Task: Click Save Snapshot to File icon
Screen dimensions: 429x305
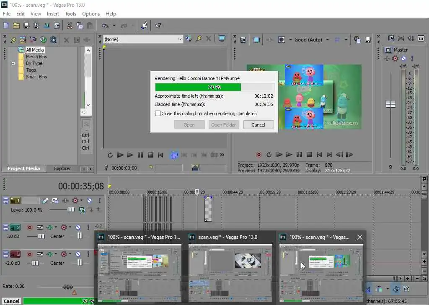Action: pyautogui.click(x=368, y=40)
